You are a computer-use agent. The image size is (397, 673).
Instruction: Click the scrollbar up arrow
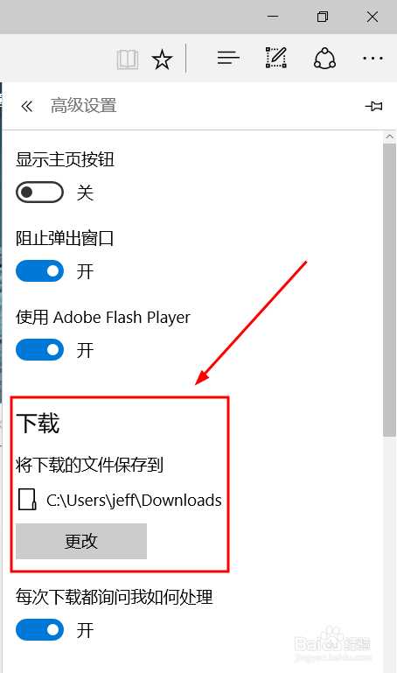[x=390, y=137]
